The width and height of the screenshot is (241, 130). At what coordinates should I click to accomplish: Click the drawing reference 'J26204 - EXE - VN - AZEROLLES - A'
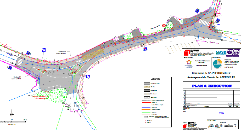[x=222, y=126]
